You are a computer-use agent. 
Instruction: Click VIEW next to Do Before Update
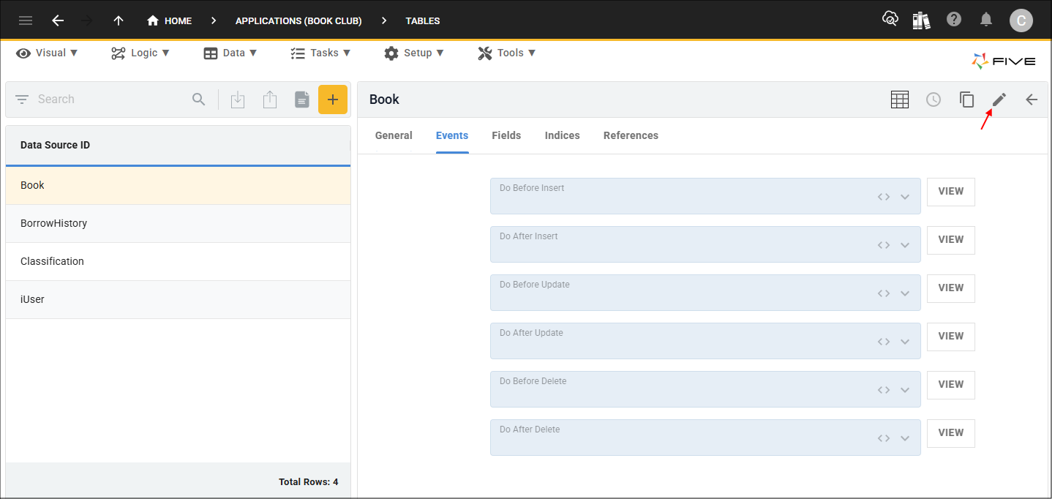point(951,288)
